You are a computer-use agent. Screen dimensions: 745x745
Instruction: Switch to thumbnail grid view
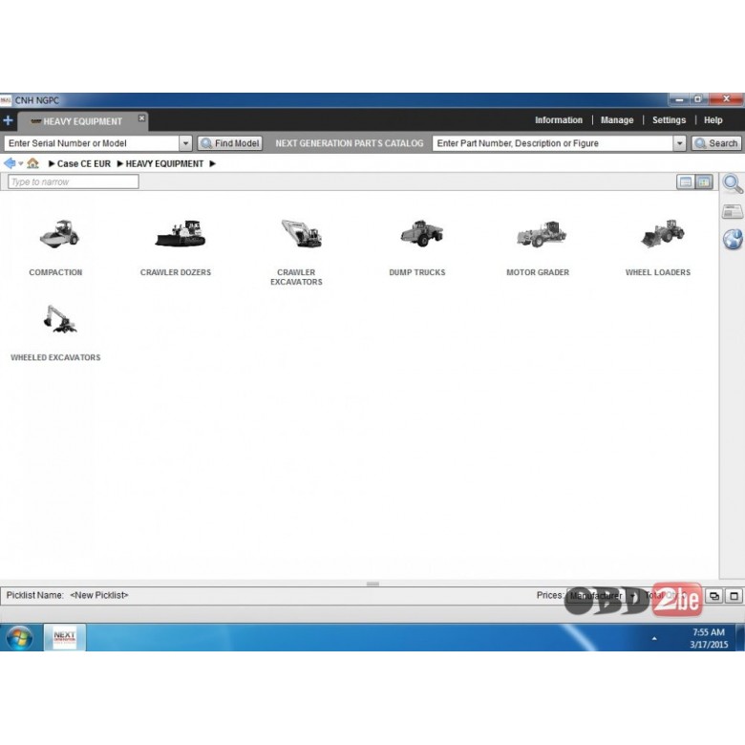pos(704,182)
